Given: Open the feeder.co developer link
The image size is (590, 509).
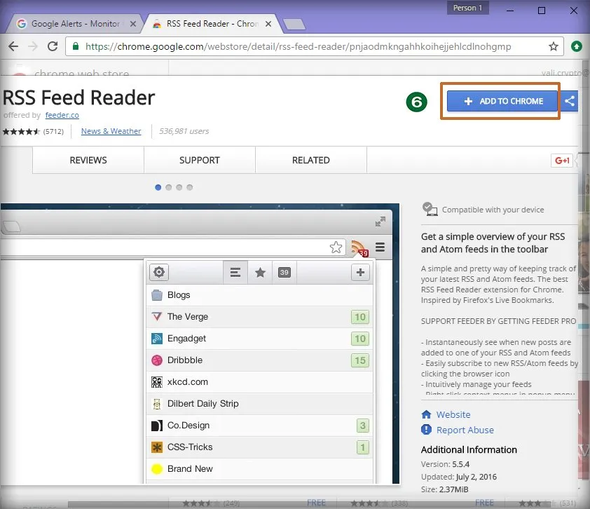Looking at the screenshot, I should pos(62,115).
